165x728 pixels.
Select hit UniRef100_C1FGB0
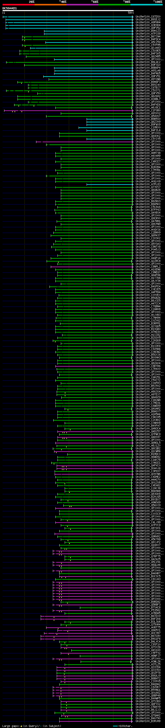pyautogui.click(x=148, y=111)
